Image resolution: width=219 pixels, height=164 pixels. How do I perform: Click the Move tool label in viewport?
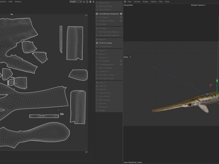[x=126, y=57]
